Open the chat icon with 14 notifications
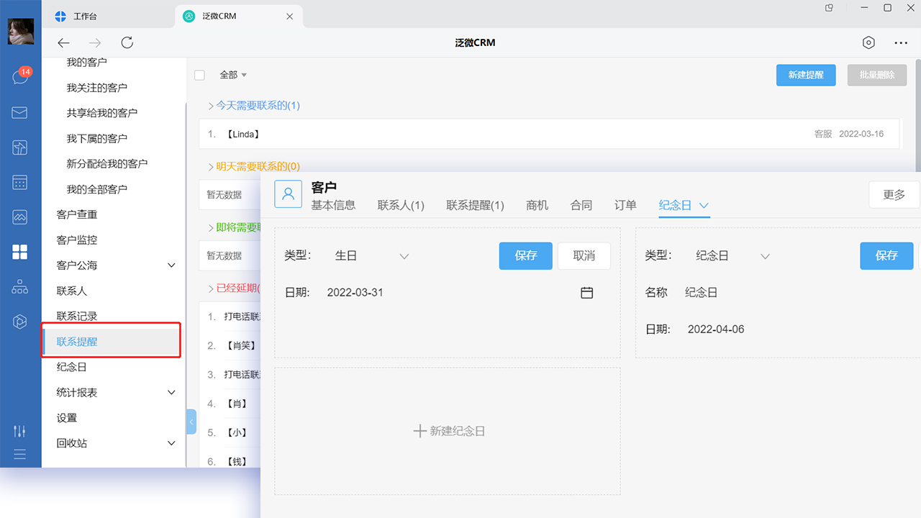The height and width of the screenshot is (518, 921). (x=21, y=78)
